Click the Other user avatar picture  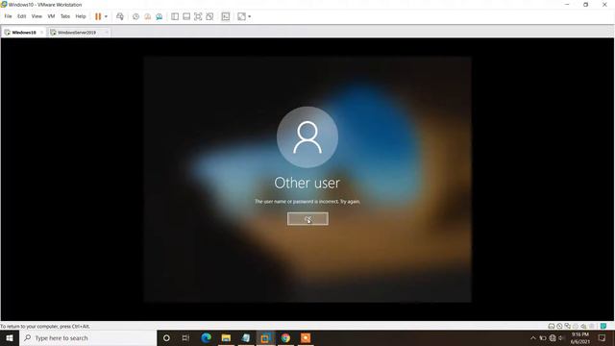point(307,136)
